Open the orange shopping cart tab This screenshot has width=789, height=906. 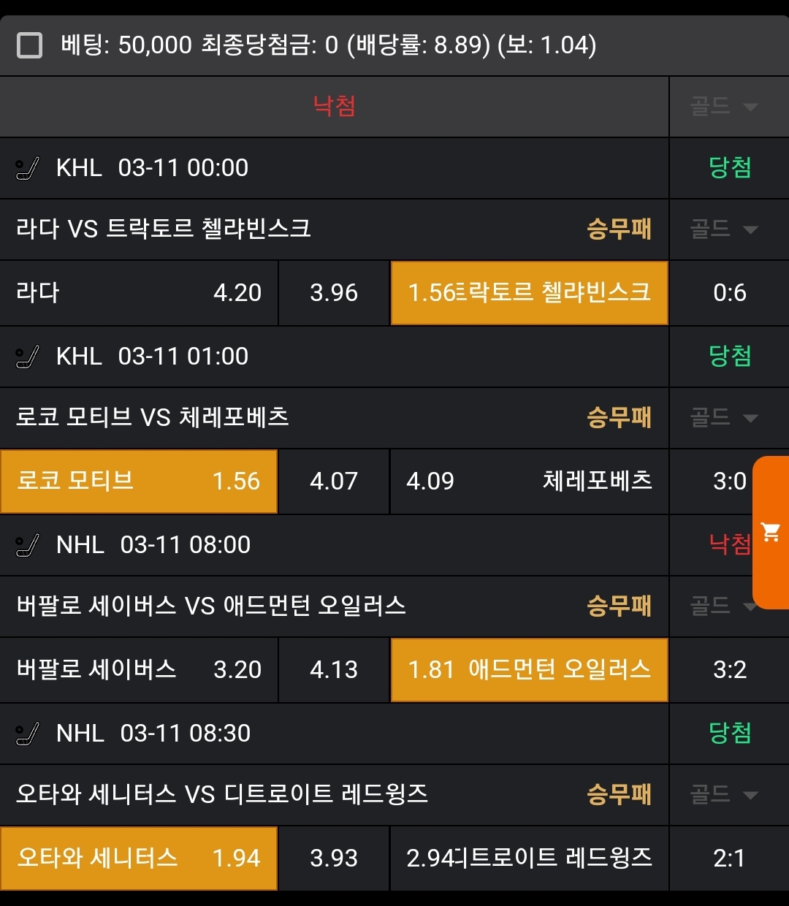771,532
